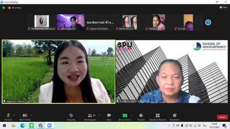
Task: Click the green encryption shield icon
Action: (x=4, y=7)
